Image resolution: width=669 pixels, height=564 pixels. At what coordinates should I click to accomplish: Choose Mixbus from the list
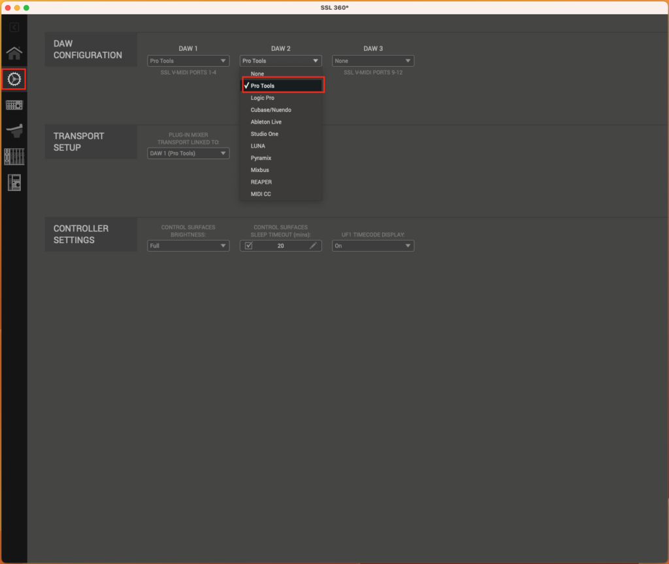281,170
